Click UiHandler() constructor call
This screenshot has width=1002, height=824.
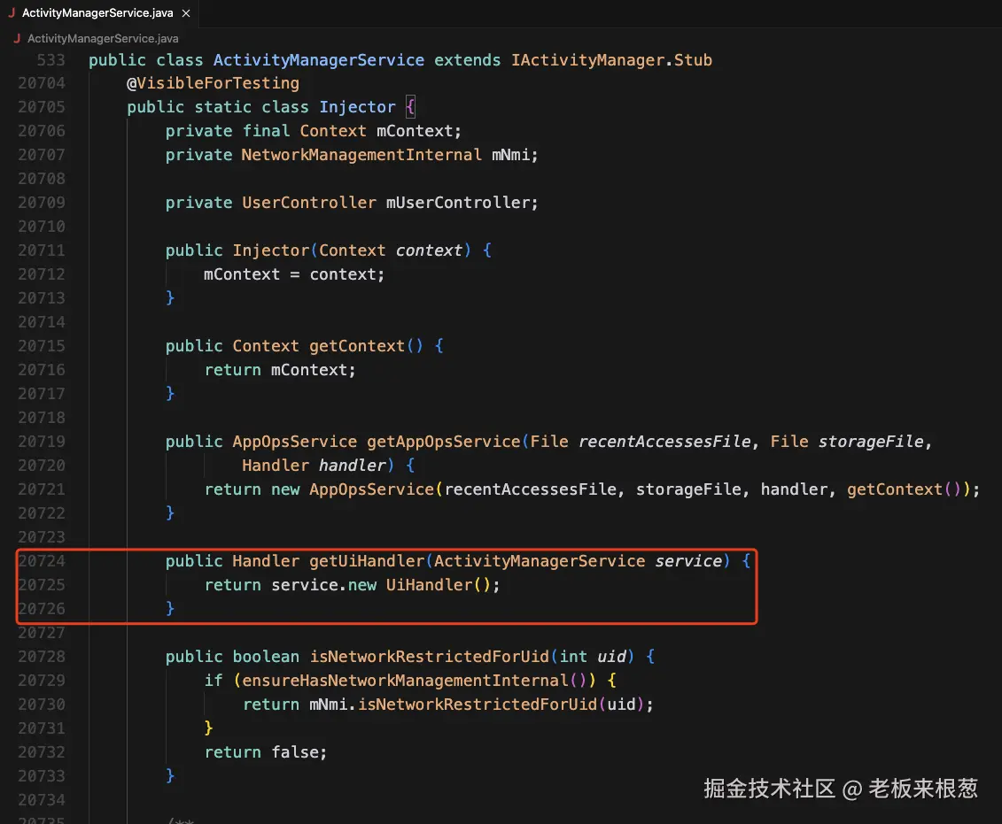point(438,585)
